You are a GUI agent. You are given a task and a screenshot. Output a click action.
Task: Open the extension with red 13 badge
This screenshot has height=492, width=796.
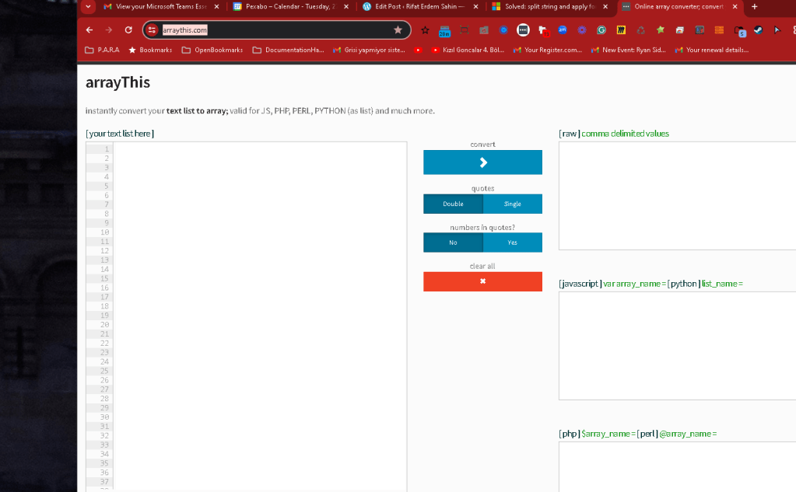click(x=543, y=31)
